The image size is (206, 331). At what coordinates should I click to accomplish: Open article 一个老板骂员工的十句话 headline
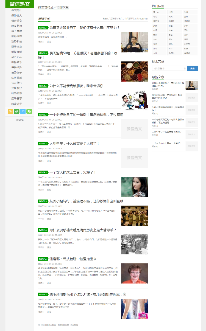pyautogui.click(x=86, y=115)
